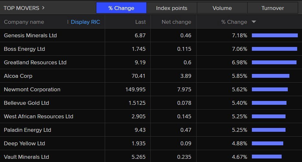This screenshot has height=162, width=302.
Task: Select Newmont Corporation in the list
Action: [32, 89]
